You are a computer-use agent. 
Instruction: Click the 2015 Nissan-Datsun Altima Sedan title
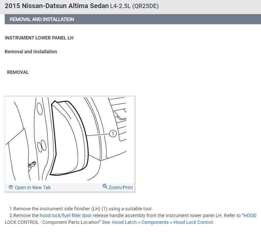coord(57,6)
